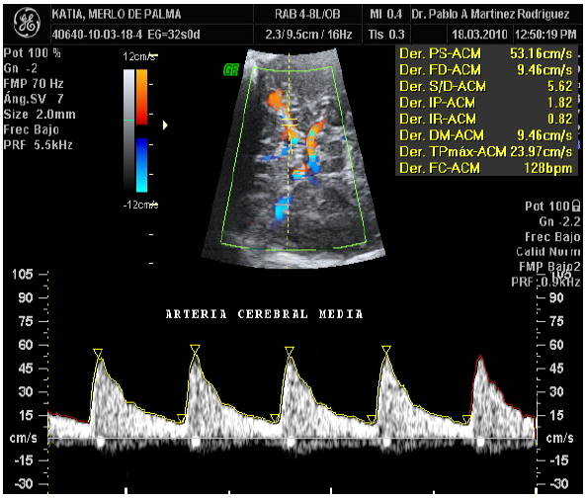Click the grayscale map bar
The height and width of the screenshot is (498, 586).
coord(128,130)
